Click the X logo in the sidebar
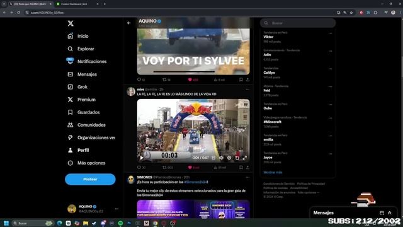 71,23
